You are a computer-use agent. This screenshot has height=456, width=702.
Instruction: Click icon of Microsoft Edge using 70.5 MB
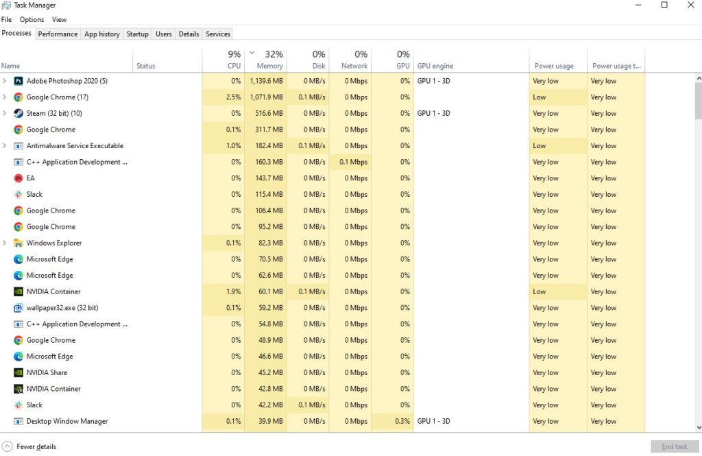(x=19, y=259)
